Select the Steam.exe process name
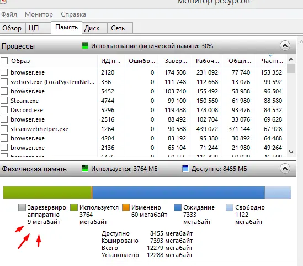Viewport: 303px width, 266px height. click(x=24, y=101)
